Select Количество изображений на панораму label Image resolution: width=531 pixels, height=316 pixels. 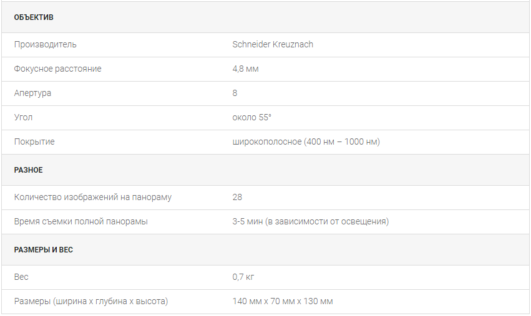point(93,197)
